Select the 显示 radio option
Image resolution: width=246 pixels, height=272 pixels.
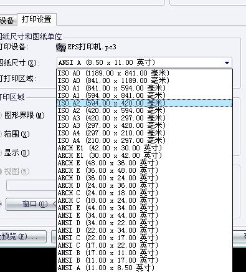(x=1, y=153)
